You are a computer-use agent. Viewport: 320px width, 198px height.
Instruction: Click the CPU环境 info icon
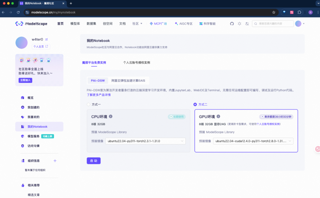point(111,116)
